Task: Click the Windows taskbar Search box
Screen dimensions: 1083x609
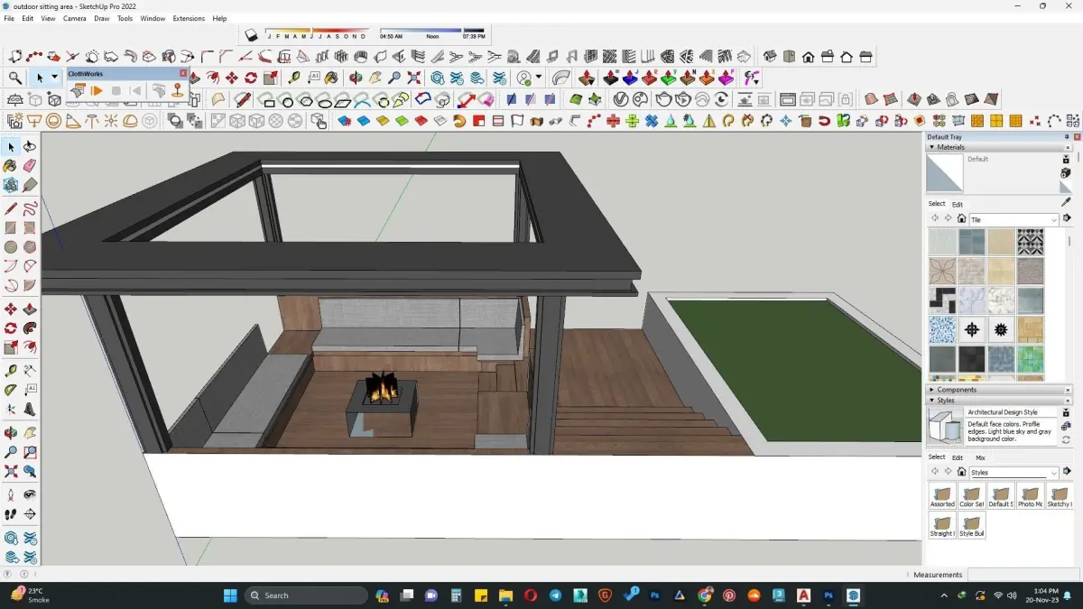Action: point(306,595)
